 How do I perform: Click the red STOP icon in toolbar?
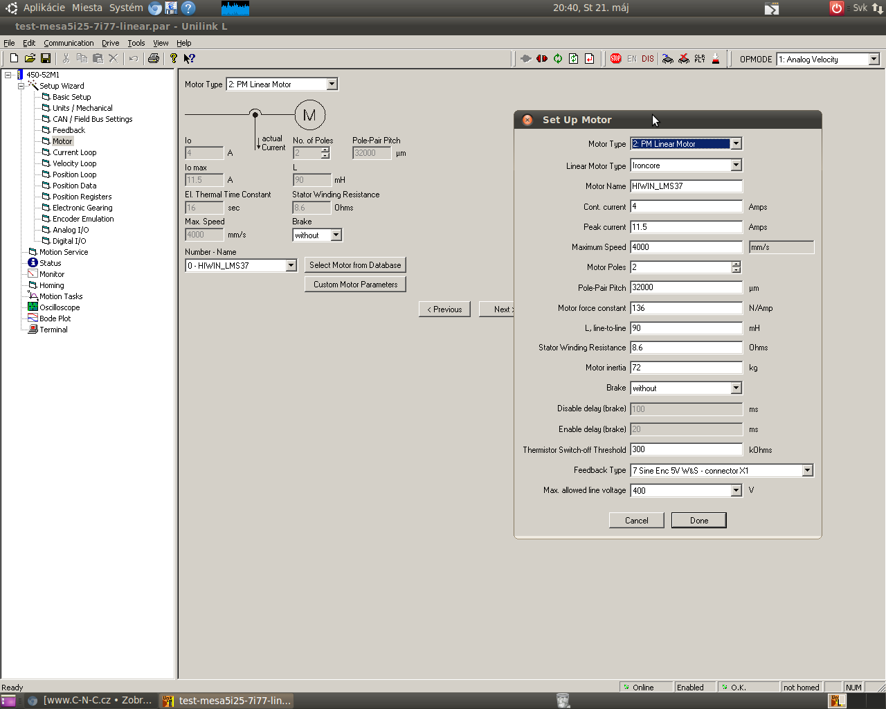[615, 59]
